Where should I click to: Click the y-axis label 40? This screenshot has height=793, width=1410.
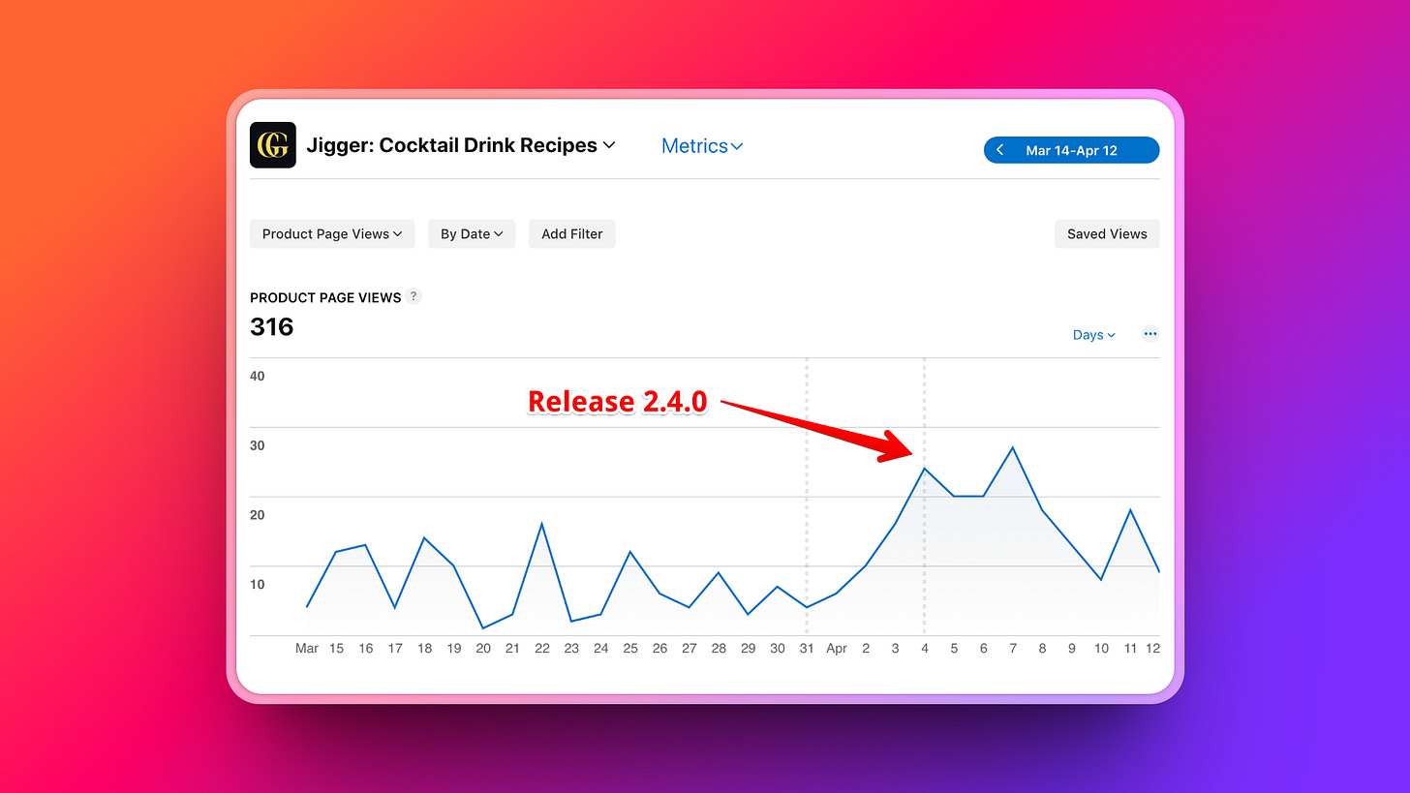(258, 376)
